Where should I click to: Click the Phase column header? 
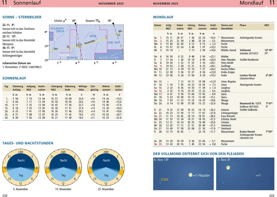[x=243, y=25]
